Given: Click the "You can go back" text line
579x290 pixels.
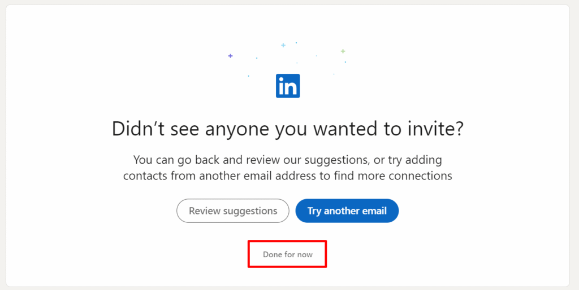Looking at the screenshot, I should pos(288,160).
